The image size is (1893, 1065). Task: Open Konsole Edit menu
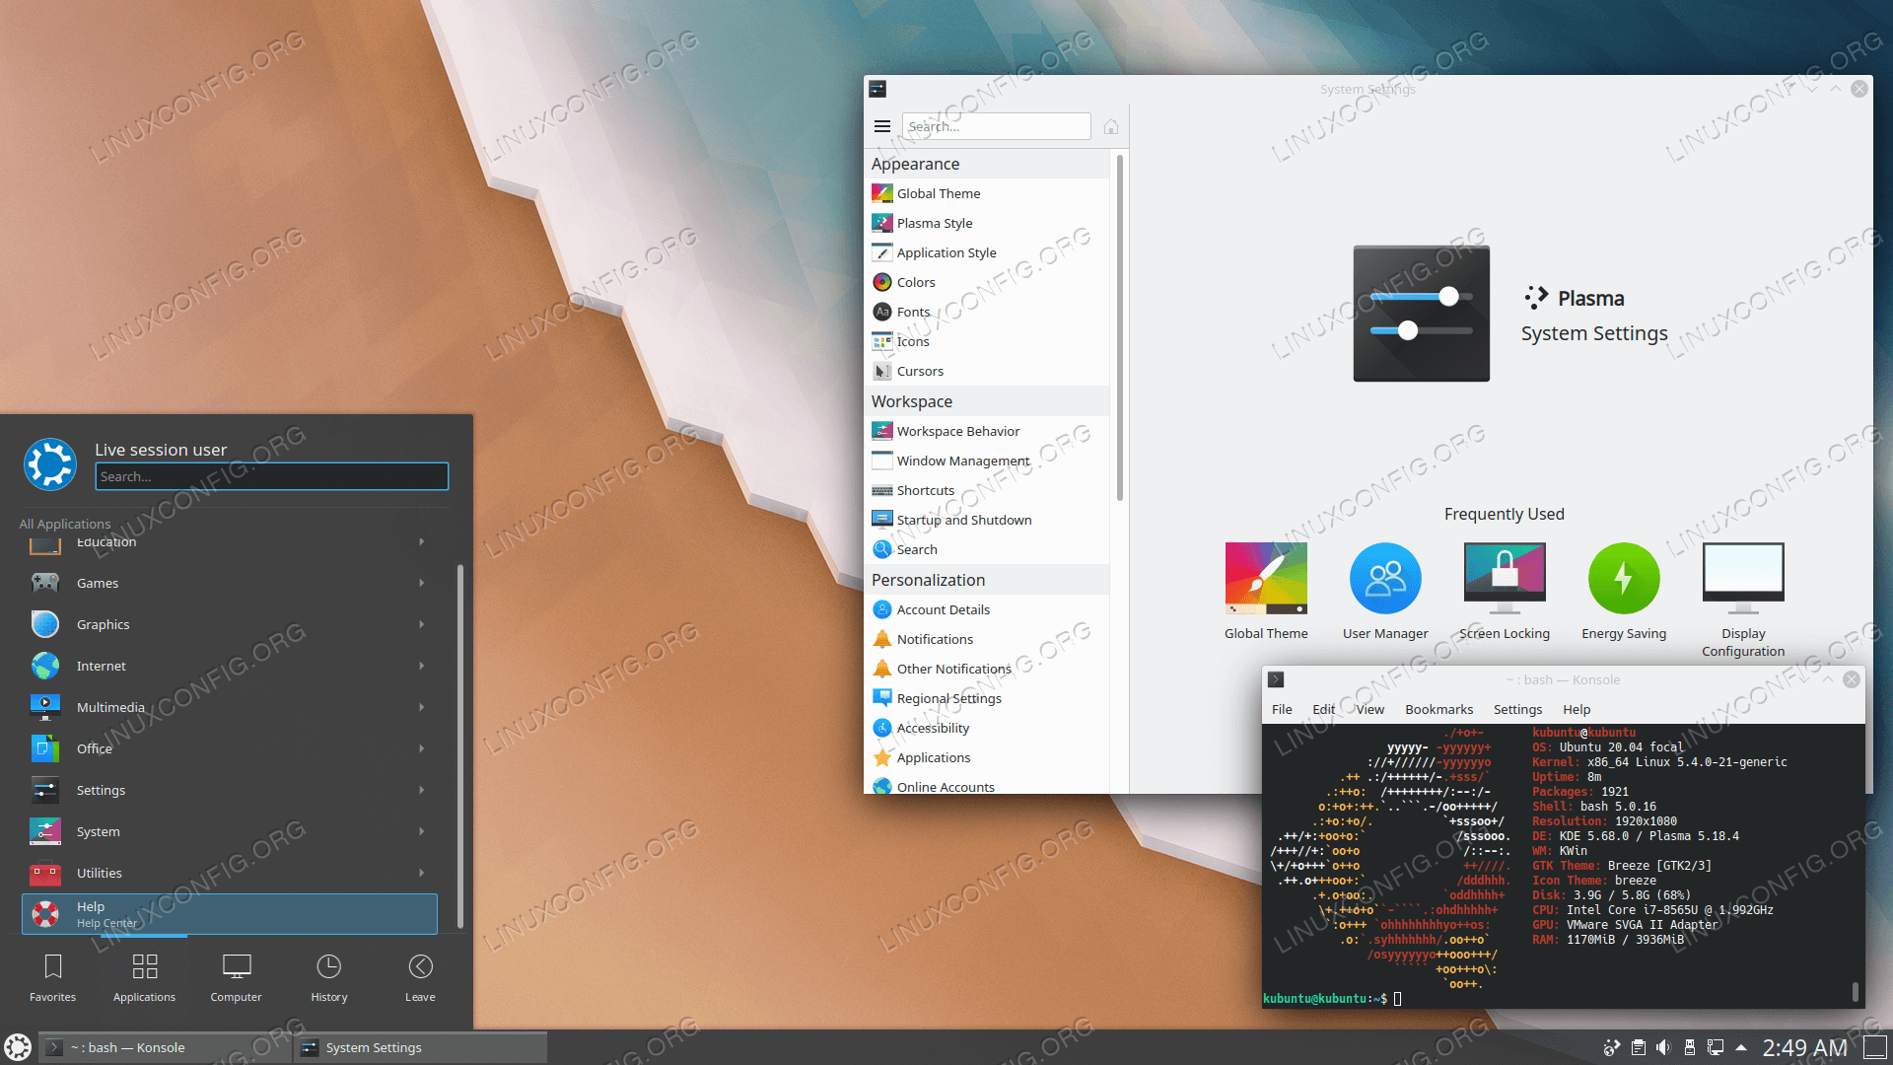point(1323,709)
